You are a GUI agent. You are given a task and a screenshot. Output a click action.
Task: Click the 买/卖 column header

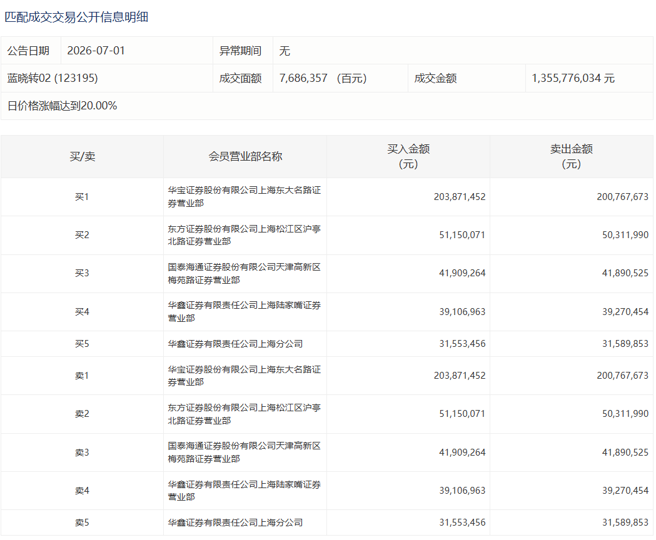click(83, 156)
